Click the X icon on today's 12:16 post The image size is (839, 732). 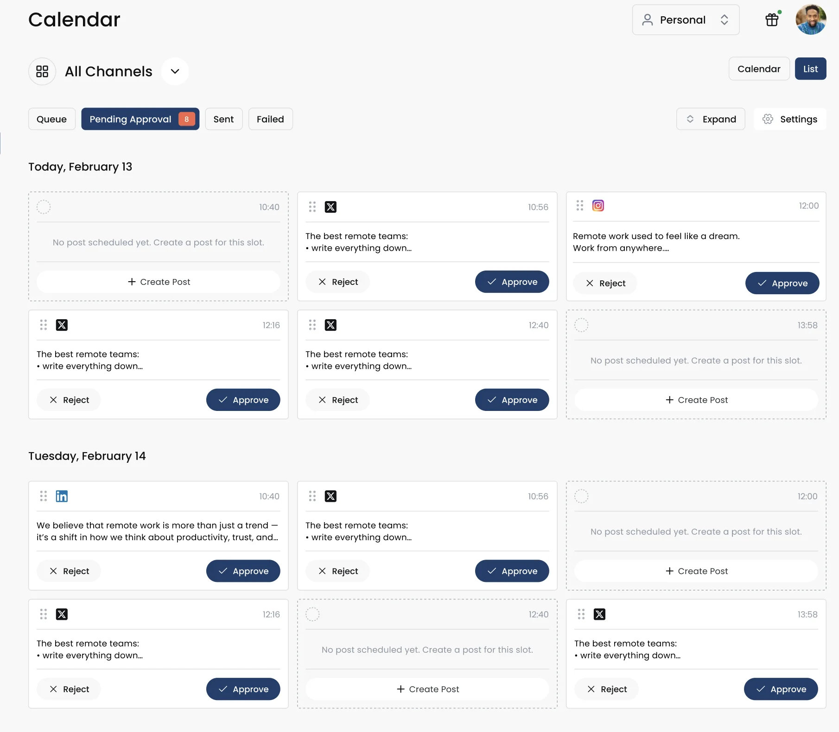62,325
